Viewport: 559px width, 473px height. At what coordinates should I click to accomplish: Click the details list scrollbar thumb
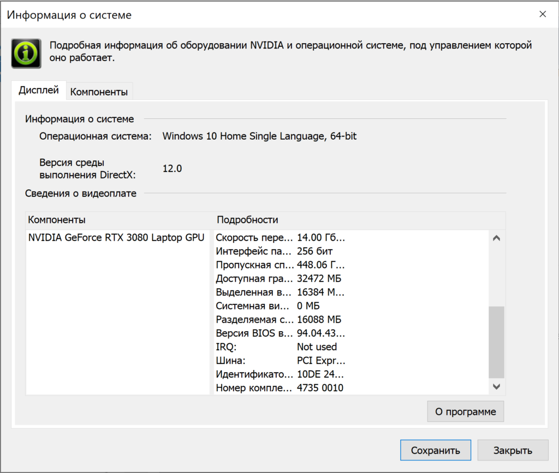pyautogui.click(x=496, y=342)
